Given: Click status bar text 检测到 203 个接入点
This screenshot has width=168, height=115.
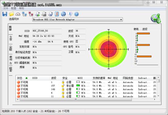Looking at the screenshot, I should (14, 111).
